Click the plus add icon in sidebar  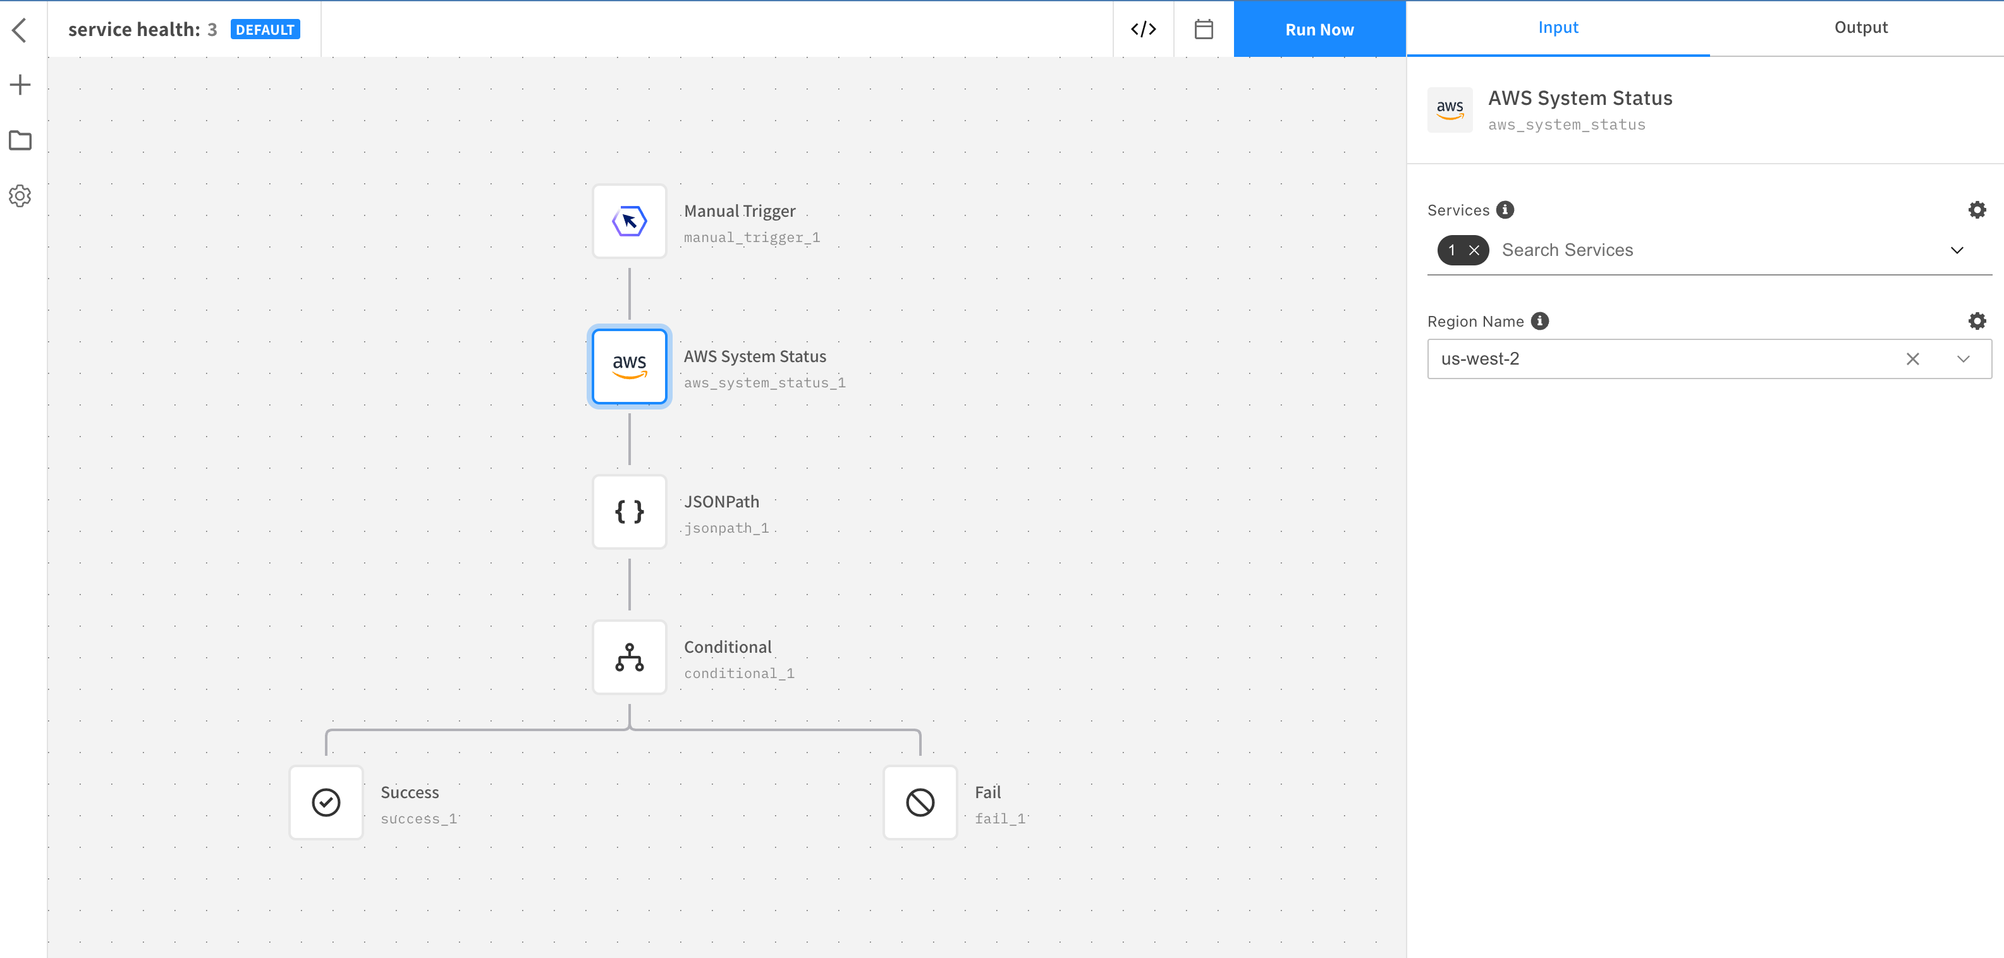click(x=20, y=85)
